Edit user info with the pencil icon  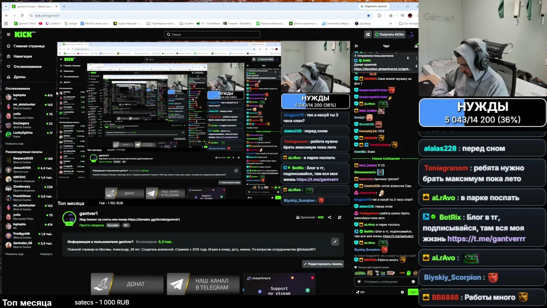tap(335, 242)
